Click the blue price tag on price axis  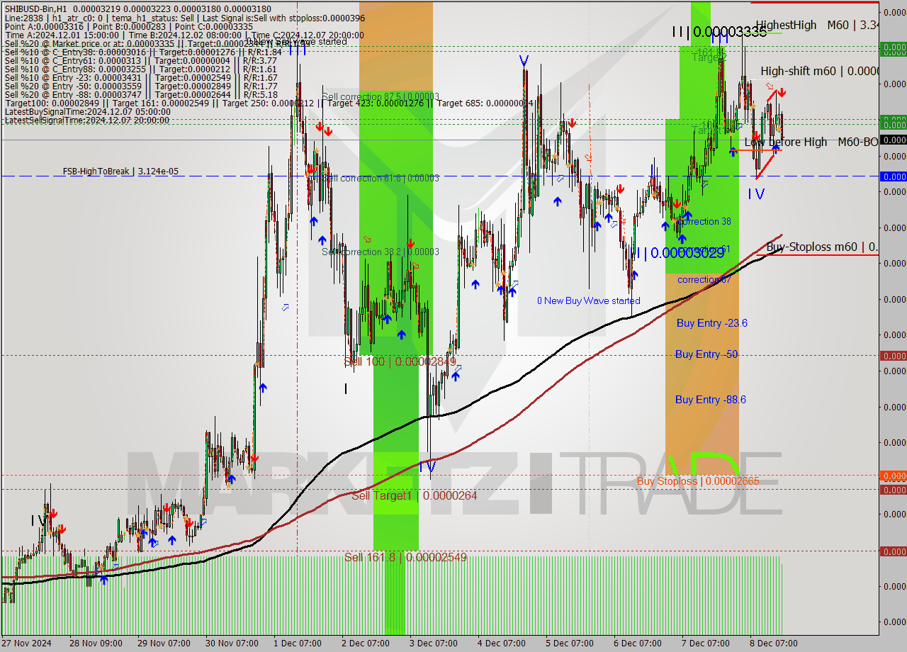click(893, 176)
